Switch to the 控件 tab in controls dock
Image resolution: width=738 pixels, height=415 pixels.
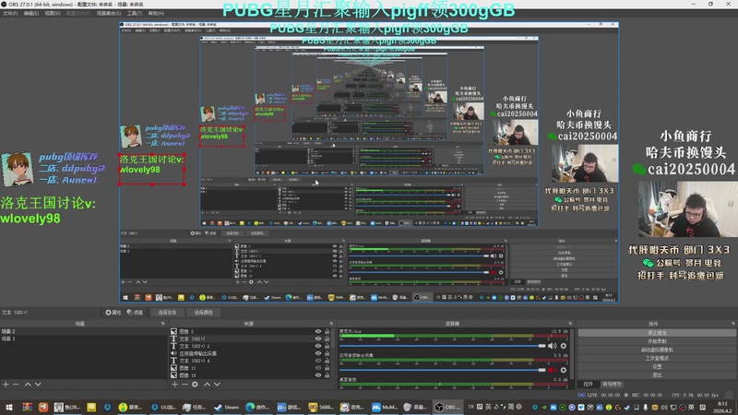coord(589,385)
